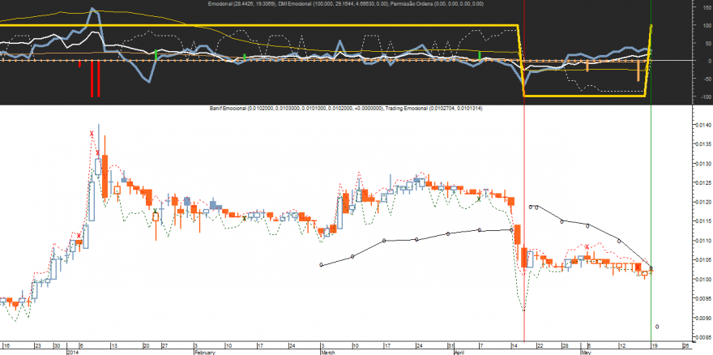This screenshot has width=713, height=355.
Task: Click the taller orange bar in indicator panel
Action: click(x=638, y=71)
